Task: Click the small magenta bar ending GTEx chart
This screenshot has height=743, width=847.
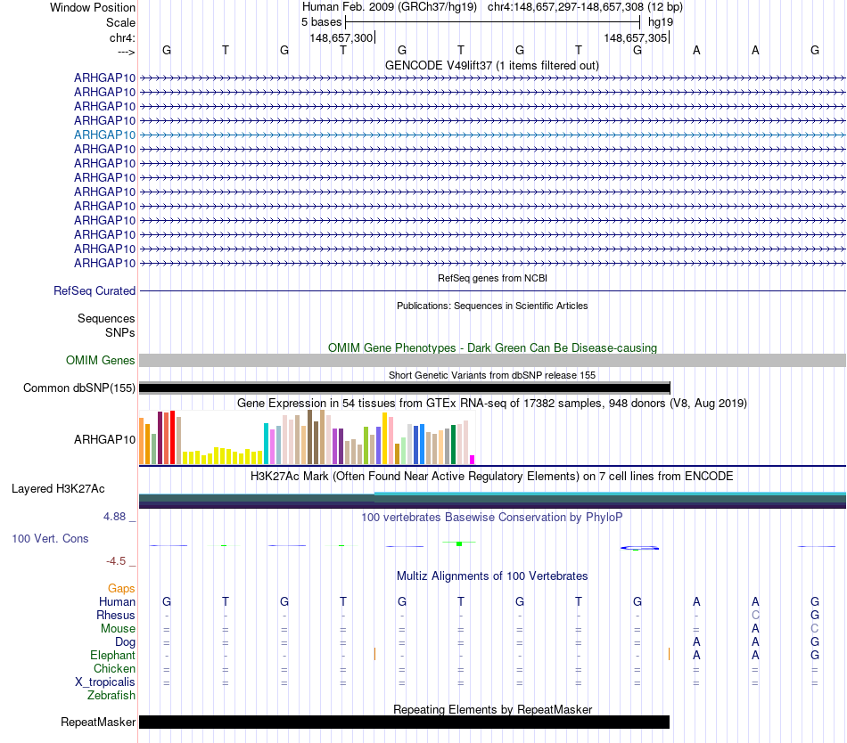Action: pyautogui.click(x=473, y=460)
